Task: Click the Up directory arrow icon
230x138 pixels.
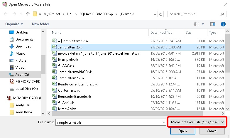Action: [x=28, y=14]
